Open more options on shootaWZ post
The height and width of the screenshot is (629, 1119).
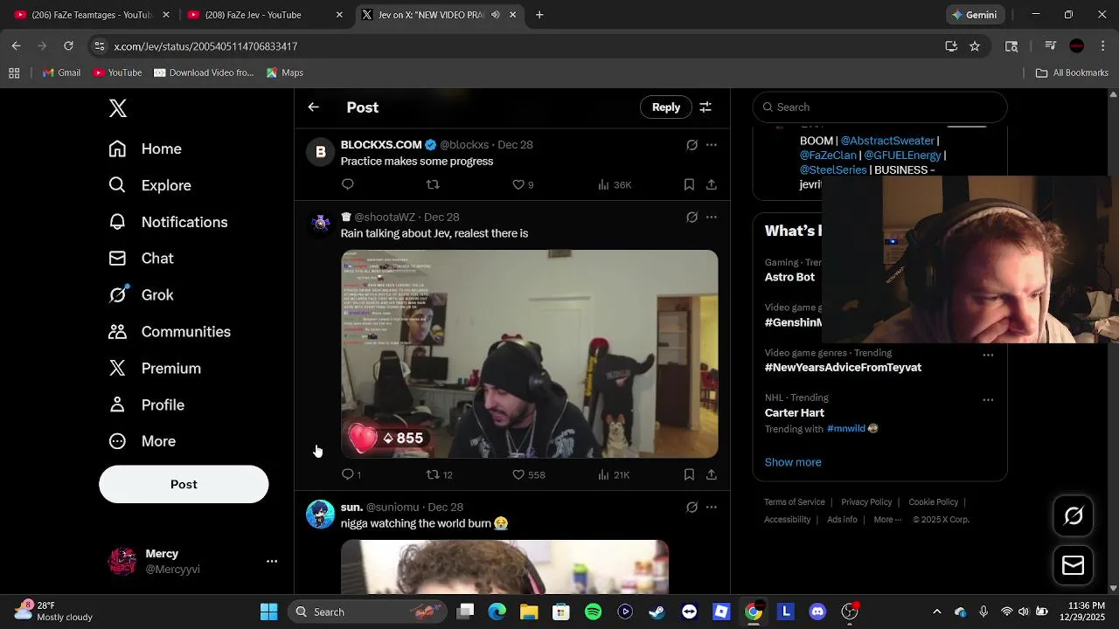[712, 218]
